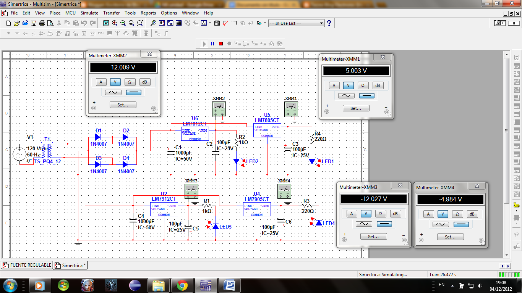Select the Place Basic component icon

(16, 33)
